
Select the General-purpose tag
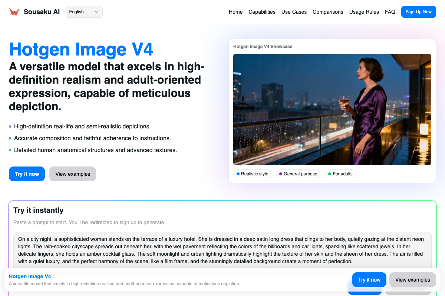pyautogui.click(x=298, y=174)
